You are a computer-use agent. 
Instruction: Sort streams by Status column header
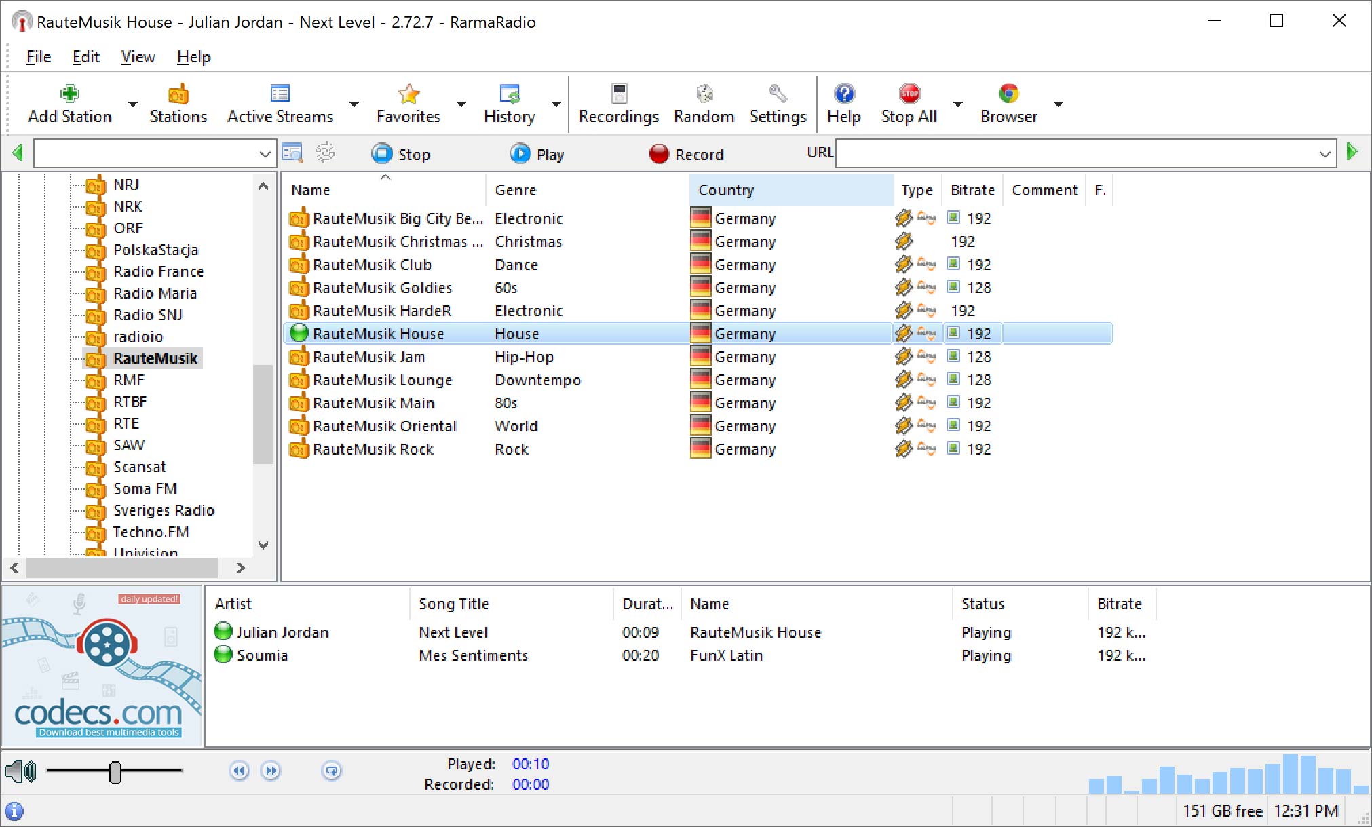pyautogui.click(x=1021, y=604)
